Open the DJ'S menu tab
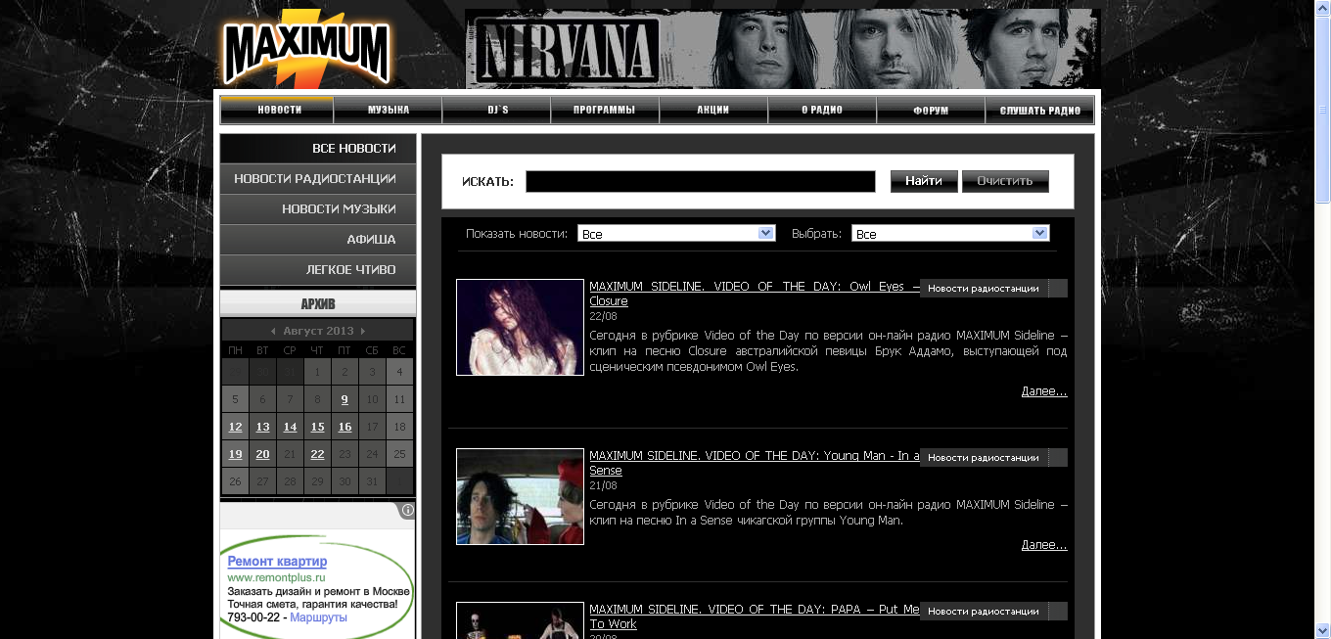Image resolution: width=1331 pixels, height=639 pixels. coord(497,110)
